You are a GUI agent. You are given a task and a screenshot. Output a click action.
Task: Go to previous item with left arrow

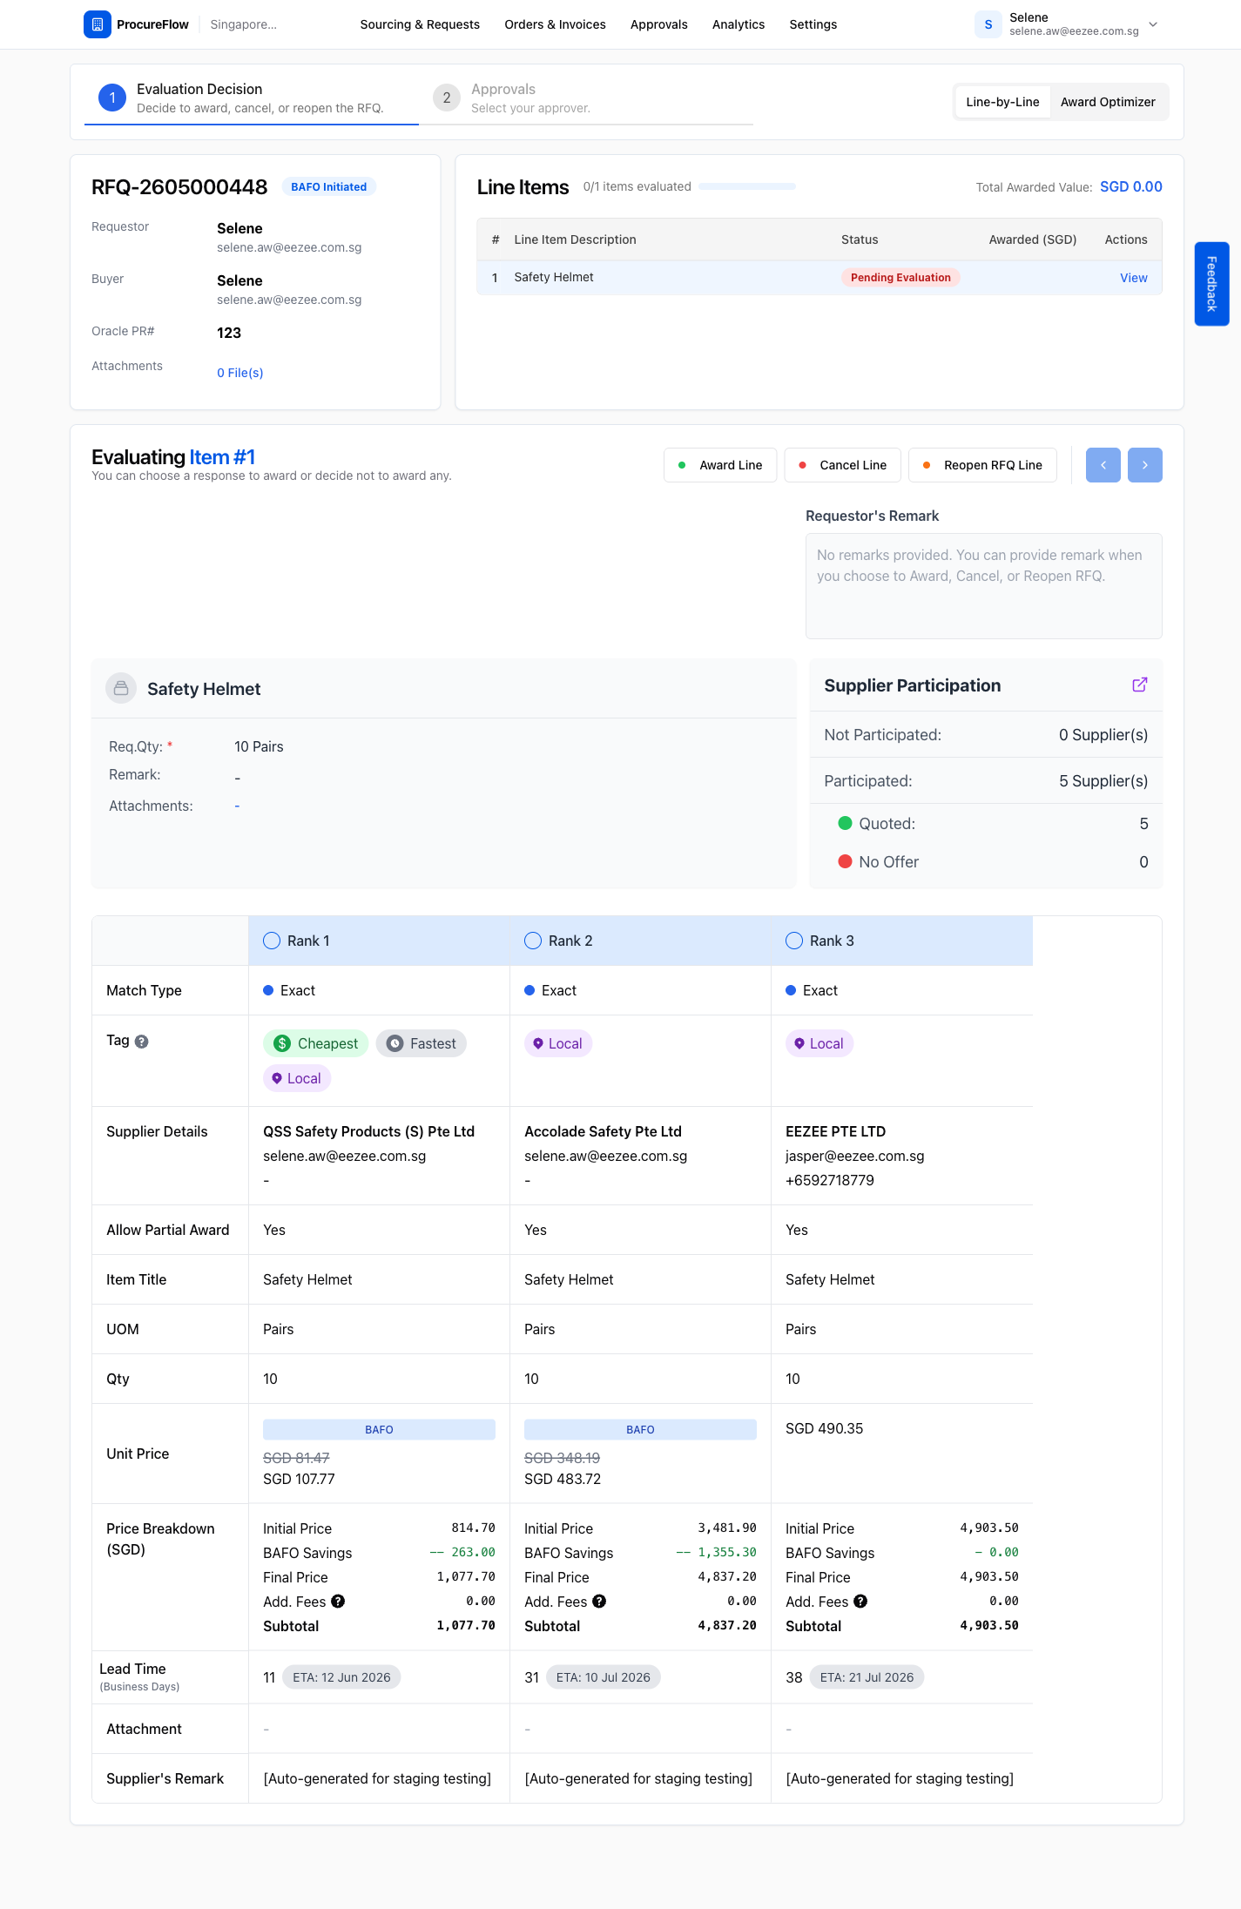pyautogui.click(x=1103, y=465)
